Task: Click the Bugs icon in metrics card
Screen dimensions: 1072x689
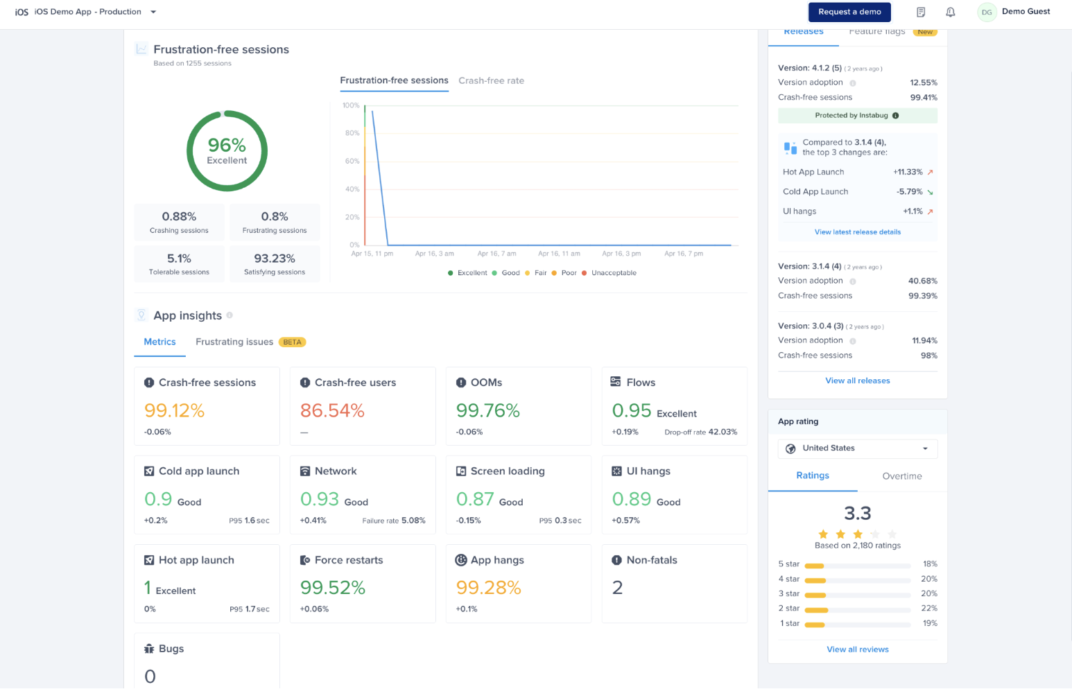Action: [x=149, y=649]
